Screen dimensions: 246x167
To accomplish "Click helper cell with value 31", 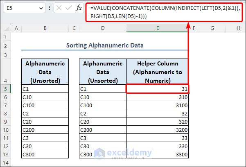I will (x=158, y=89).
